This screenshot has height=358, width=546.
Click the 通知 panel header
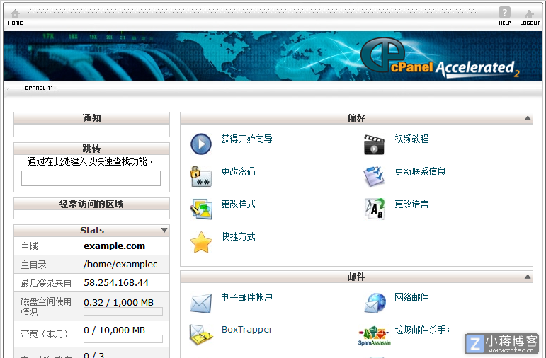(91, 118)
